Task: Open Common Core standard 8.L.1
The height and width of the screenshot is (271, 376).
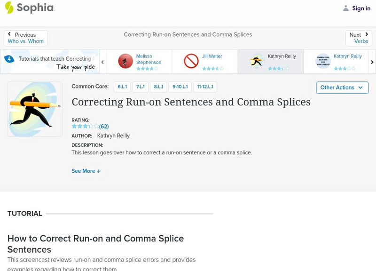Action: [158, 87]
